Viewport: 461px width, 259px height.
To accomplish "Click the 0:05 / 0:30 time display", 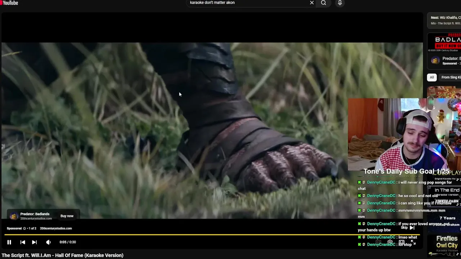I will click(68, 242).
